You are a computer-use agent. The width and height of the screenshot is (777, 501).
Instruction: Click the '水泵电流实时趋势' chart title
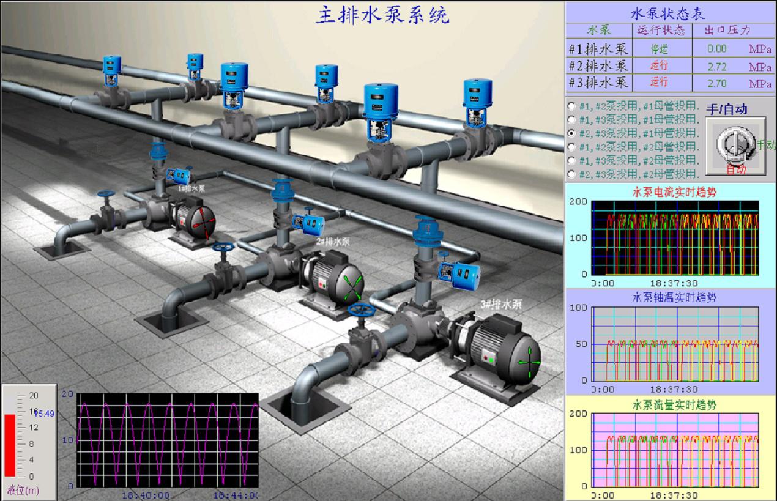click(x=675, y=192)
